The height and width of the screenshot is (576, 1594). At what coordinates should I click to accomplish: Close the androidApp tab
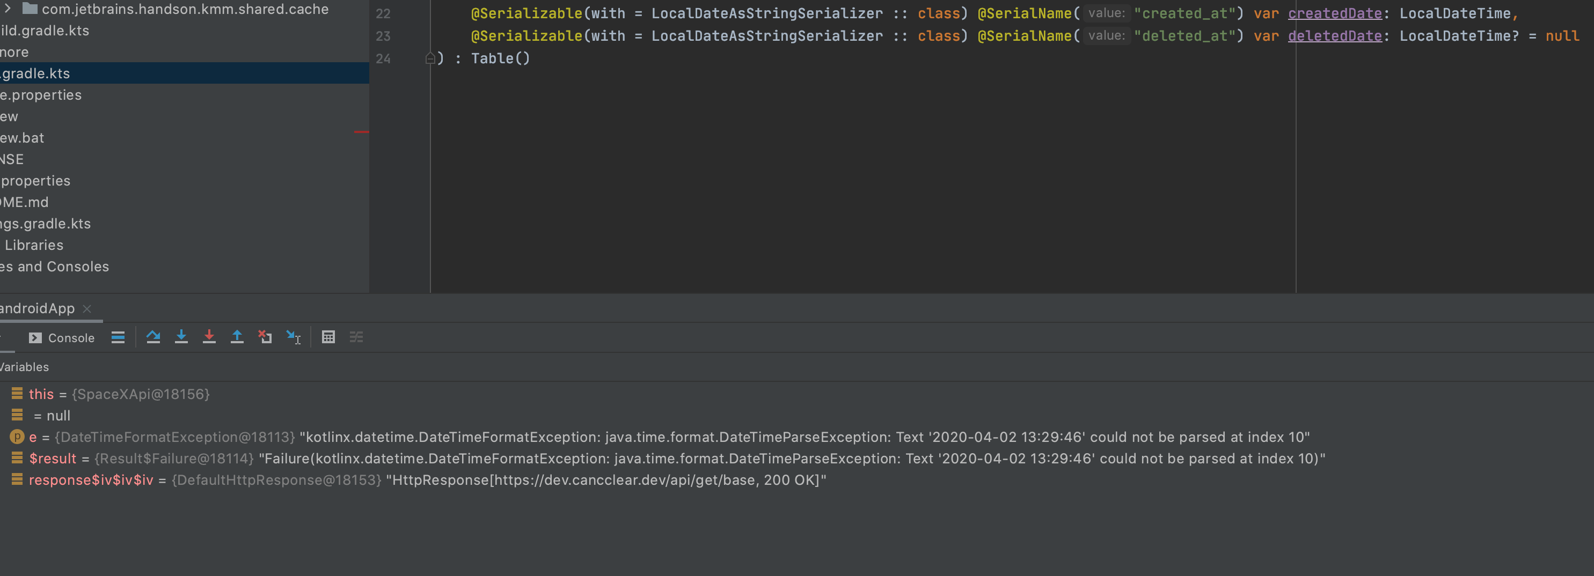click(x=86, y=308)
